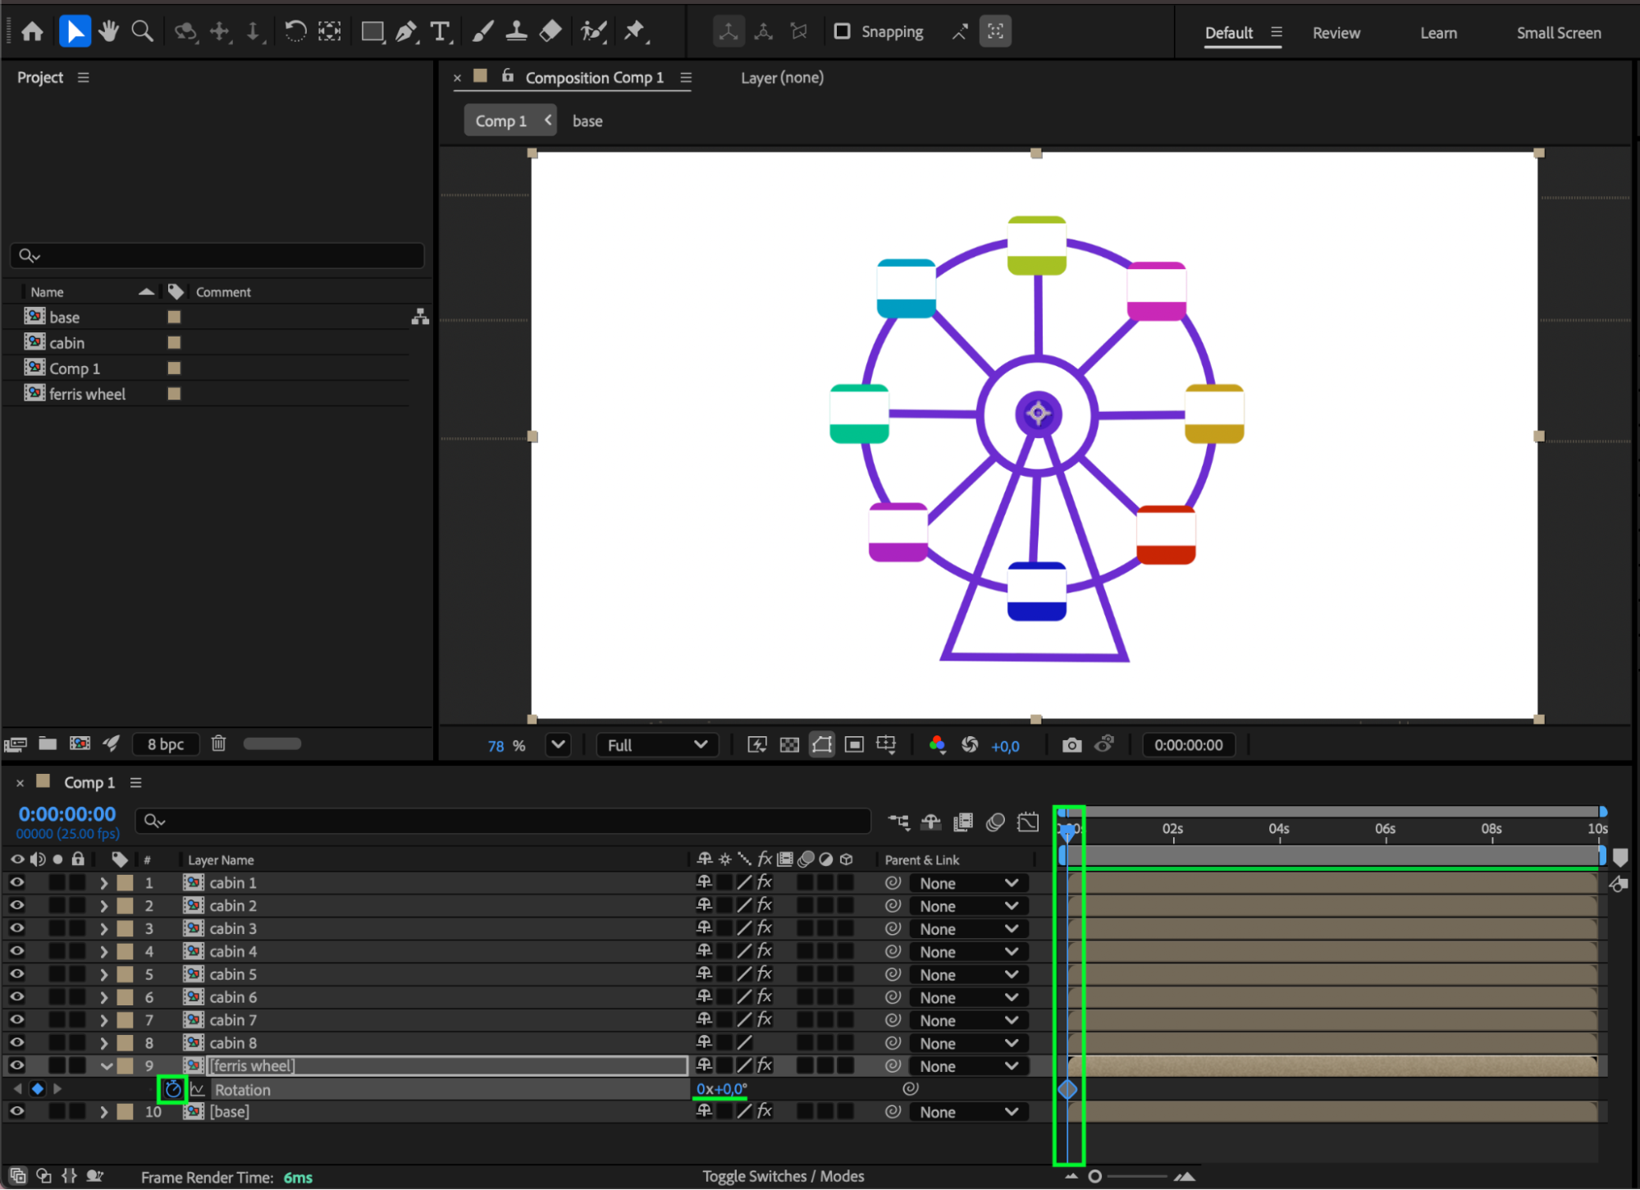This screenshot has width=1640, height=1190.
Task: Toggle transparency grid in viewer
Action: click(x=789, y=745)
